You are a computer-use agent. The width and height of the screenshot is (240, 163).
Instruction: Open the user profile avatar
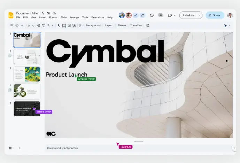[230, 15]
